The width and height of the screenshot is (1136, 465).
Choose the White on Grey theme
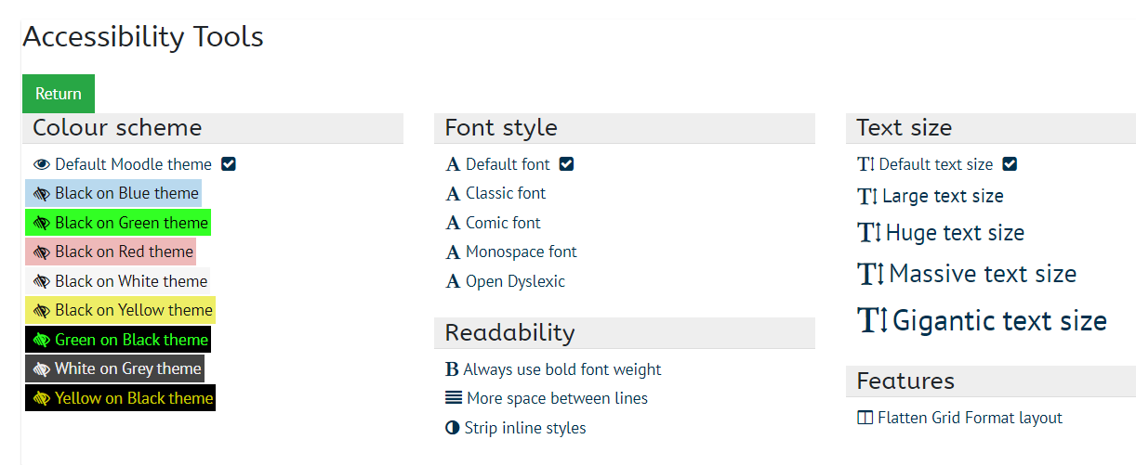pyautogui.click(x=114, y=368)
